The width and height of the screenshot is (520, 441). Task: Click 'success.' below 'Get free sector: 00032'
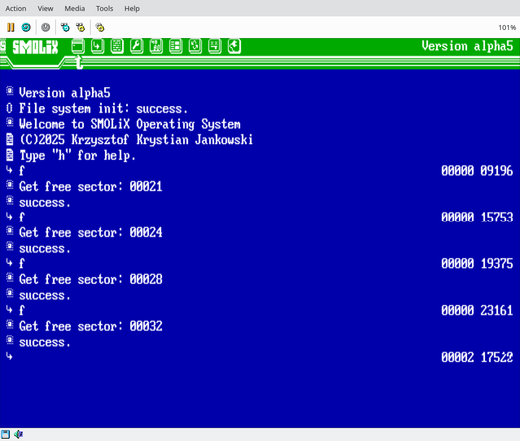(45, 342)
